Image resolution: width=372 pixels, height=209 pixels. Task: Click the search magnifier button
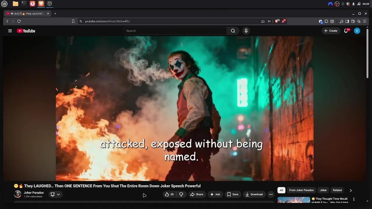pos(233,31)
